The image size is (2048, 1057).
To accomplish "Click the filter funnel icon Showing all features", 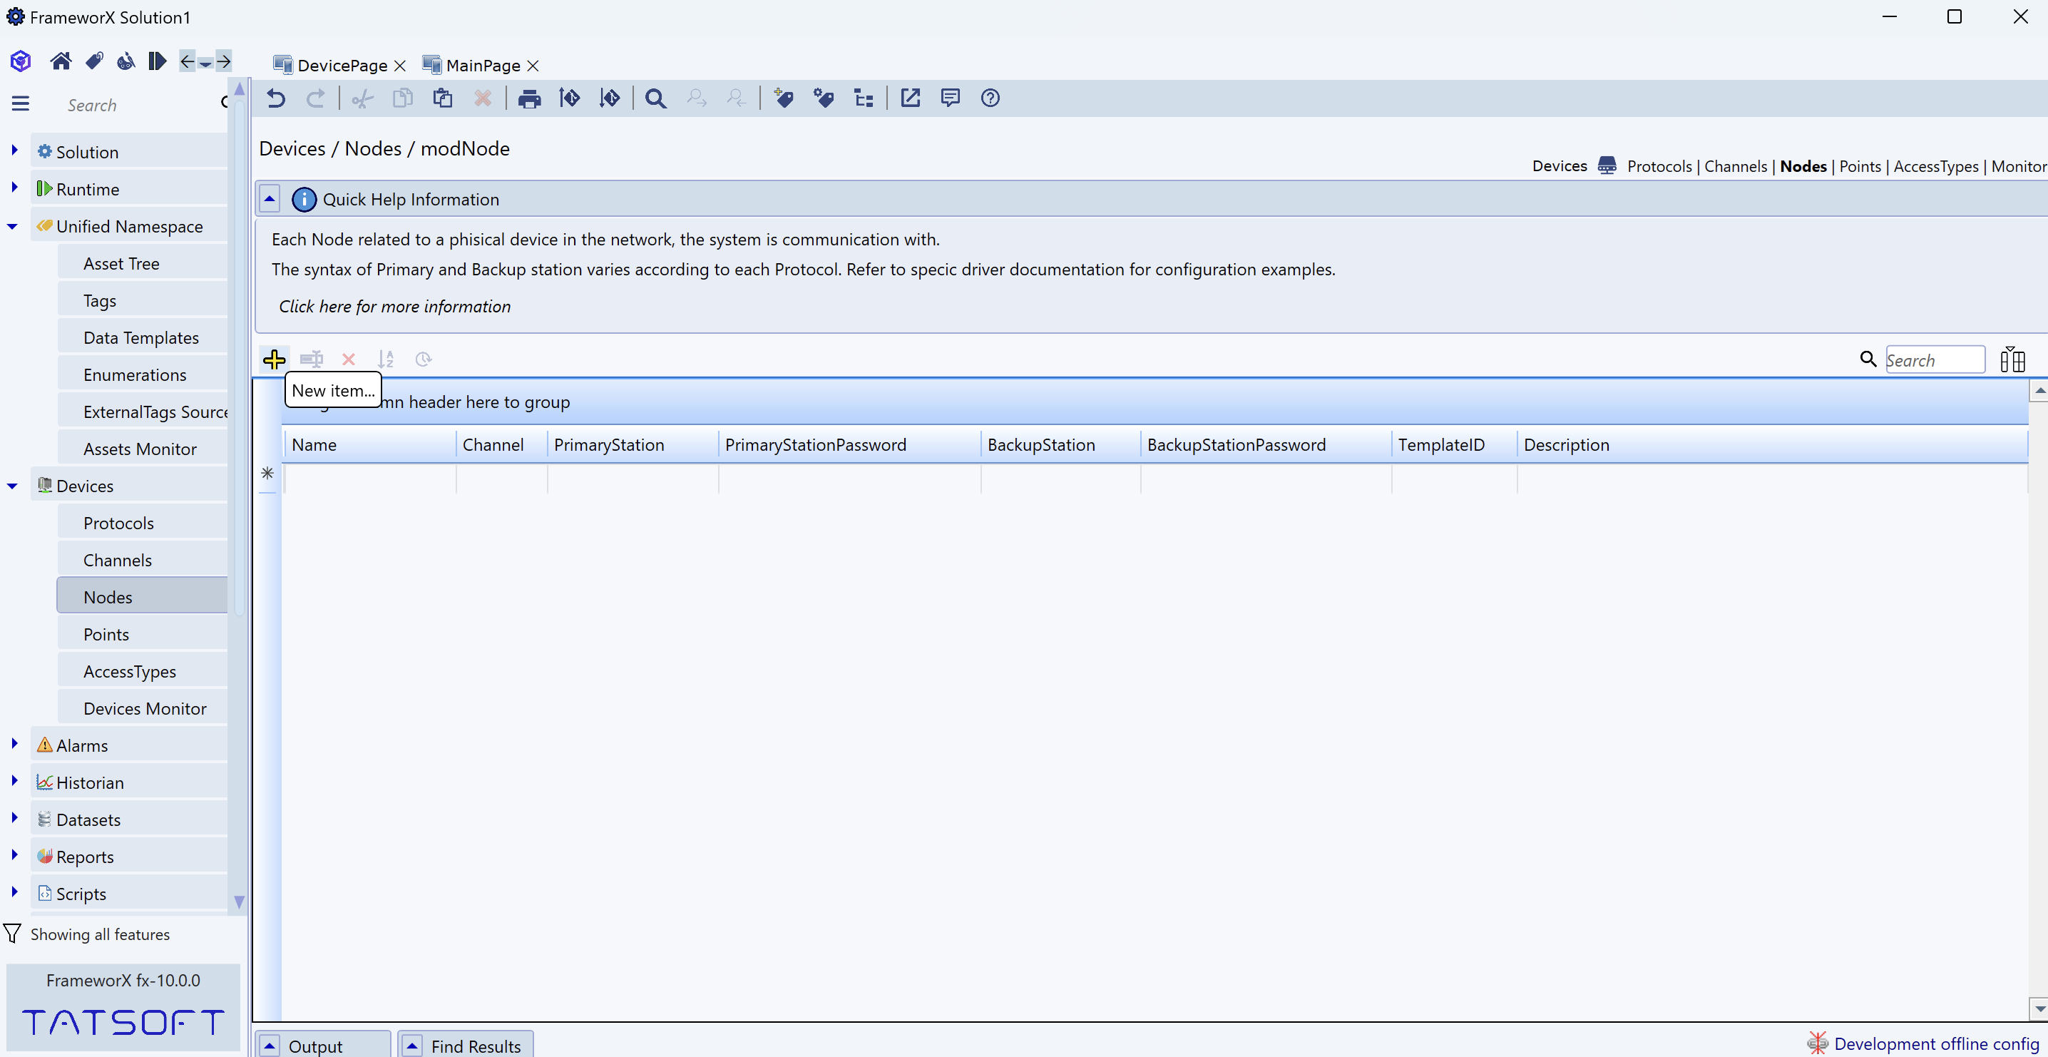I will (x=13, y=934).
